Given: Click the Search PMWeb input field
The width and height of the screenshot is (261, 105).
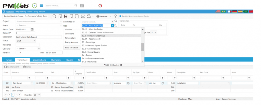Looking at the screenshot, I should click(x=60, y=6).
